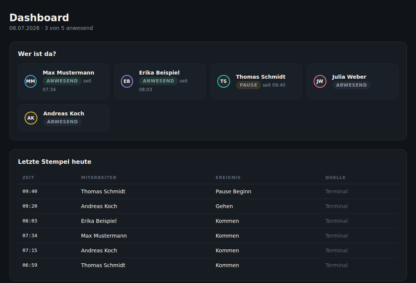Viewport: 416px width, 283px height.
Task: Click the TS avatar of Thomas Schmidt
Action: [x=223, y=81]
